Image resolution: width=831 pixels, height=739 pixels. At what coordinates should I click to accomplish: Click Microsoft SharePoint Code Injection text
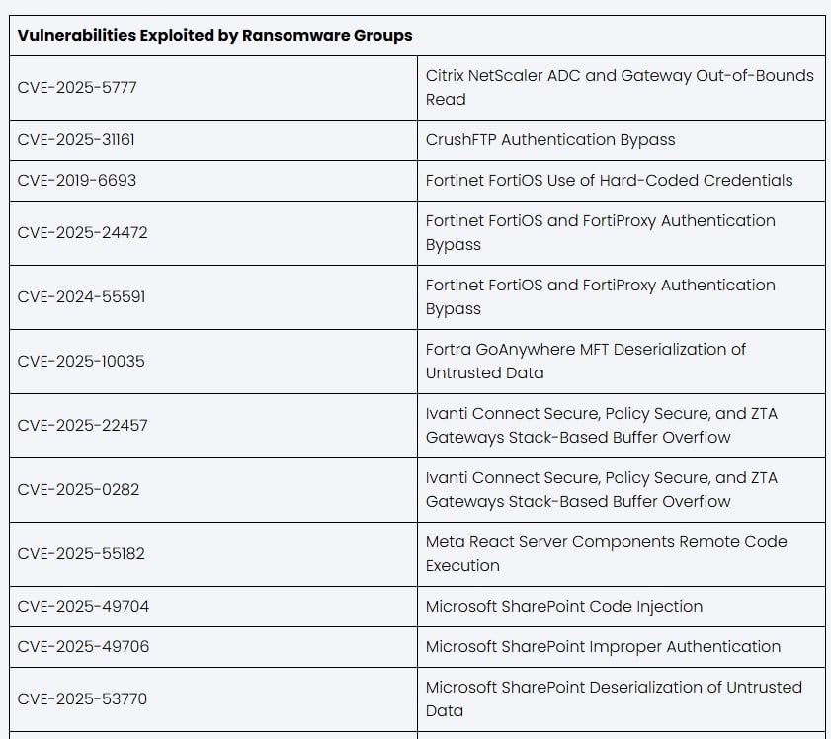tap(564, 607)
